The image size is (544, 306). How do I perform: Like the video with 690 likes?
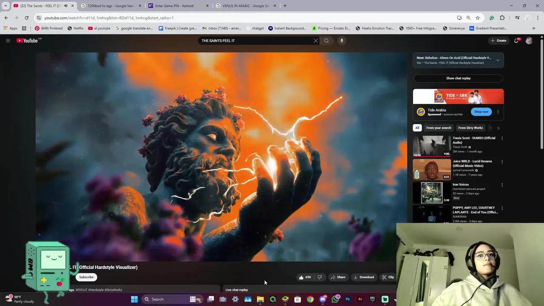pos(305,277)
